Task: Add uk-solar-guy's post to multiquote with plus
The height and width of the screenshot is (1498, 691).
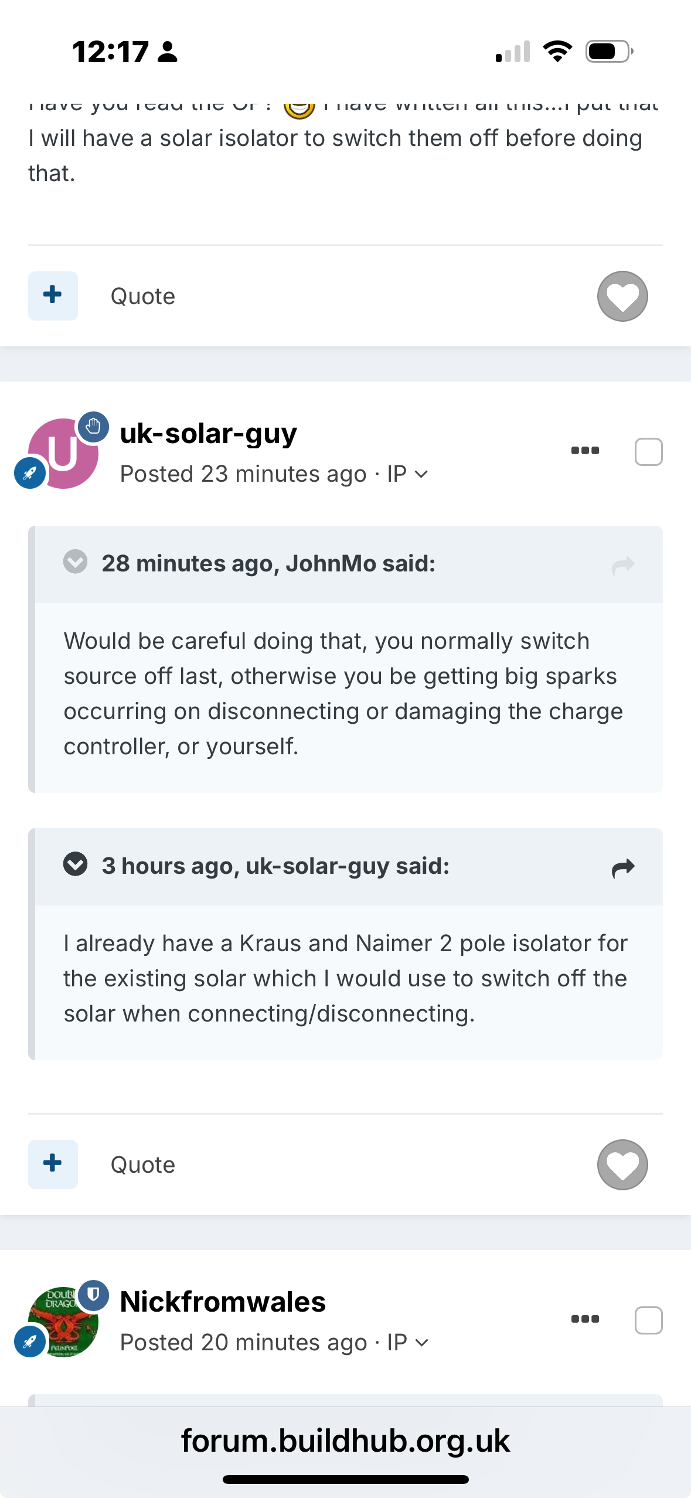Action: coord(53,1164)
